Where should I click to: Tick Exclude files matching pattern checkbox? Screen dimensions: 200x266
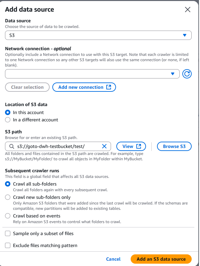pyautogui.click(x=8, y=245)
